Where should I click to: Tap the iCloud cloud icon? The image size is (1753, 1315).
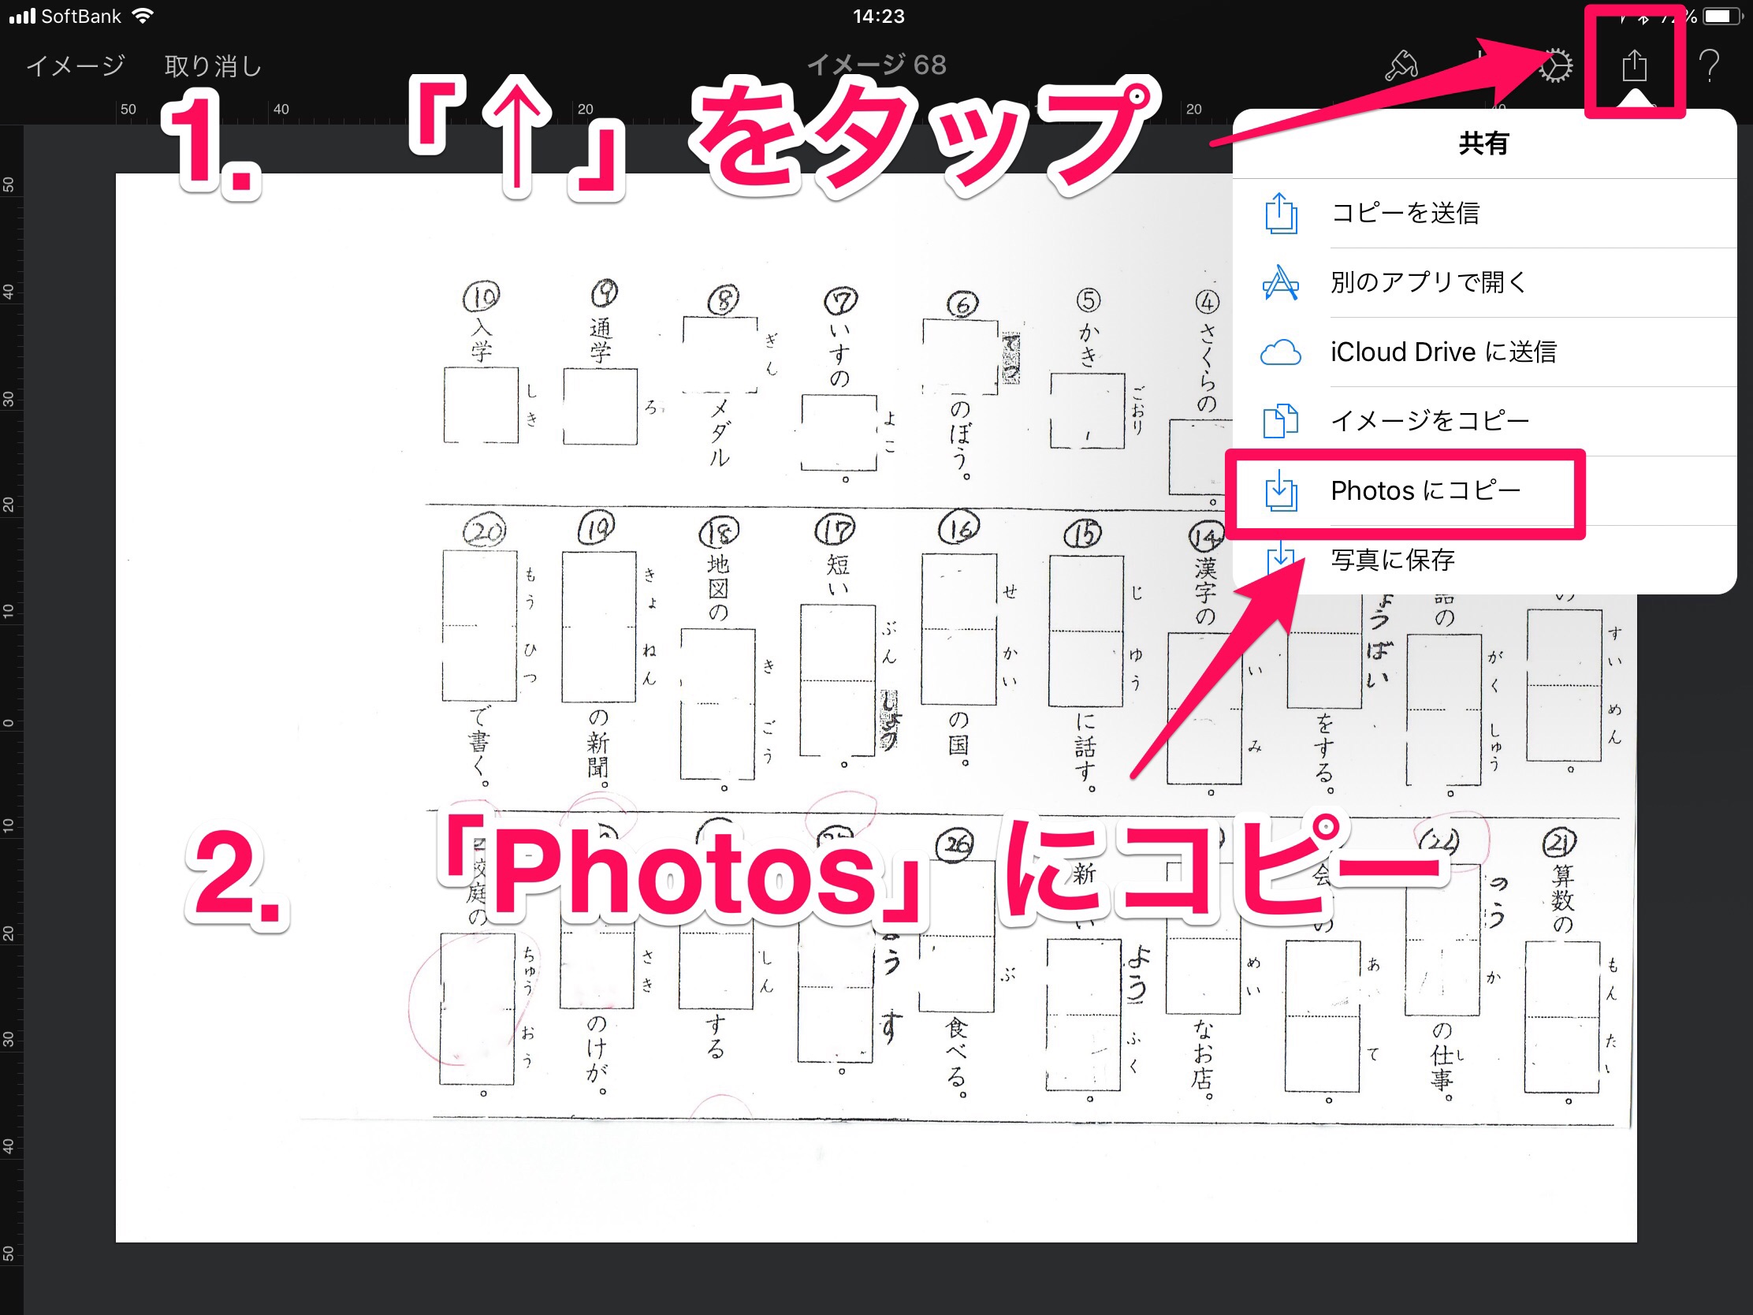click(x=1280, y=352)
